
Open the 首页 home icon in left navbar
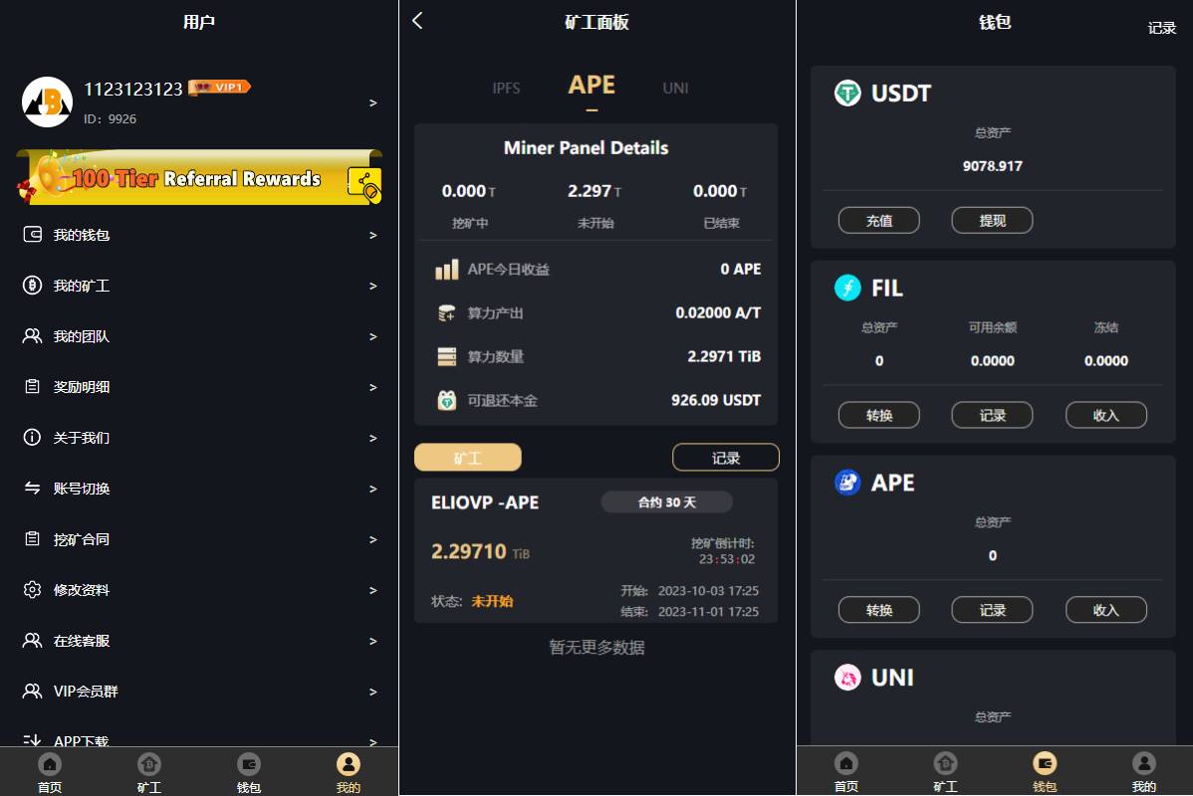(50, 764)
